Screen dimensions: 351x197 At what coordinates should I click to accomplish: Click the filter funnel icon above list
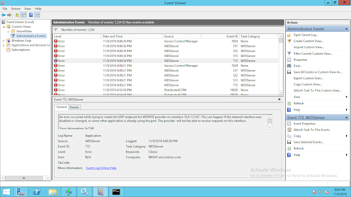point(55,30)
